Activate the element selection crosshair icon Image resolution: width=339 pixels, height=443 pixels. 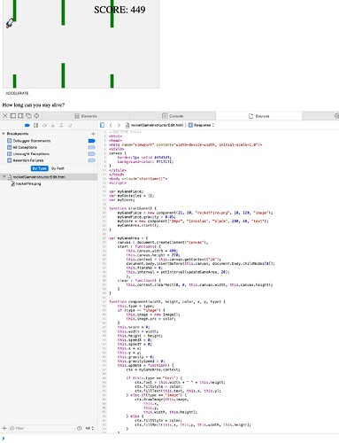click(x=36, y=116)
